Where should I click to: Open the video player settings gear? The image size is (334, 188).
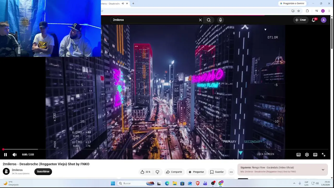click(307, 155)
